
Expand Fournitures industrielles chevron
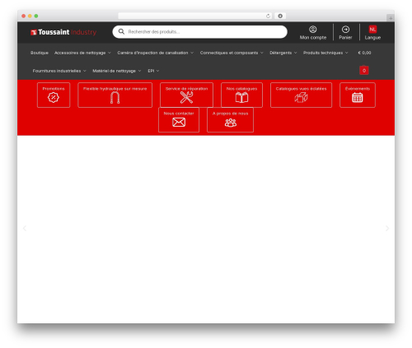pyautogui.click(x=85, y=71)
